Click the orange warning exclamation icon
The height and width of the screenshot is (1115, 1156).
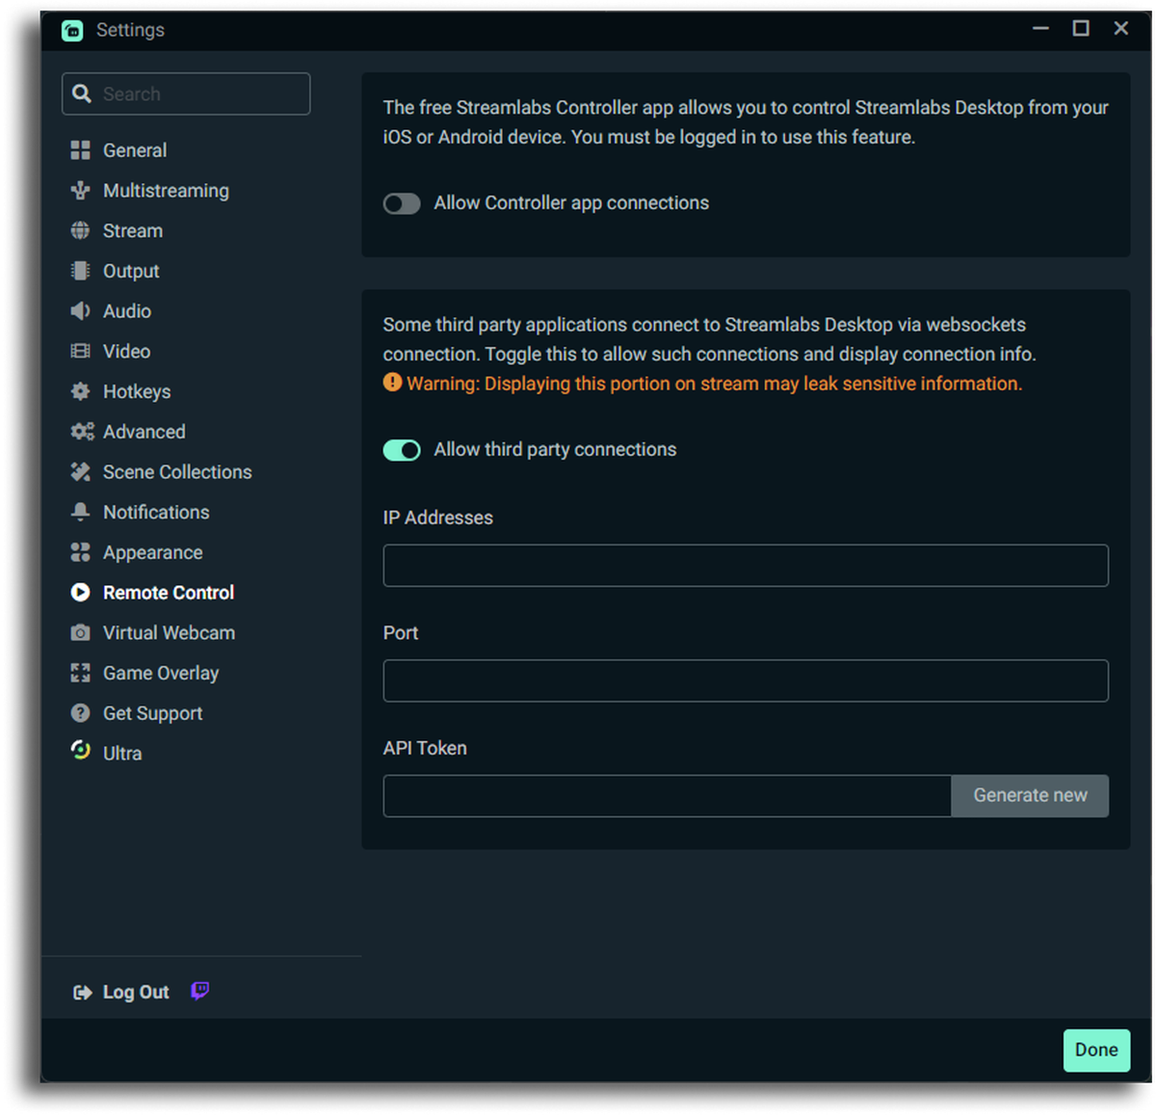392,383
